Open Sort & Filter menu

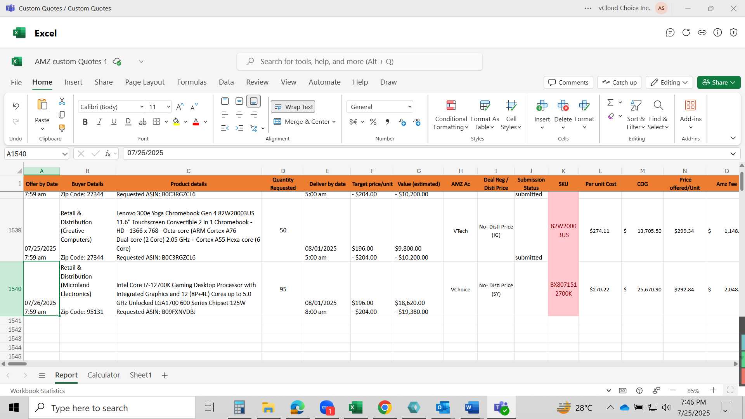(x=636, y=115)
